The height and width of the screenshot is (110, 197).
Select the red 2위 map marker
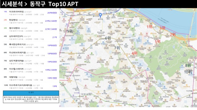pos(173,35)
